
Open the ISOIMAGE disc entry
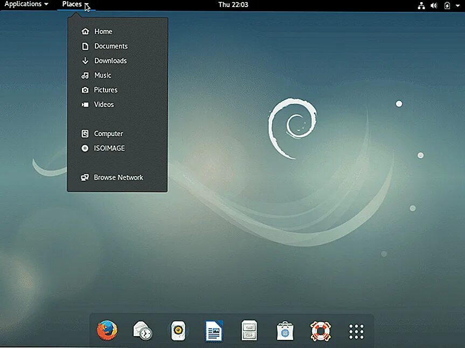(x=117, y=148)
